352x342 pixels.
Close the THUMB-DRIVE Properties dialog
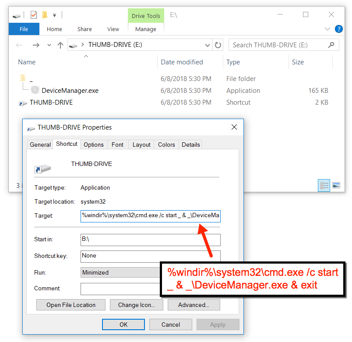pos(234,127)
